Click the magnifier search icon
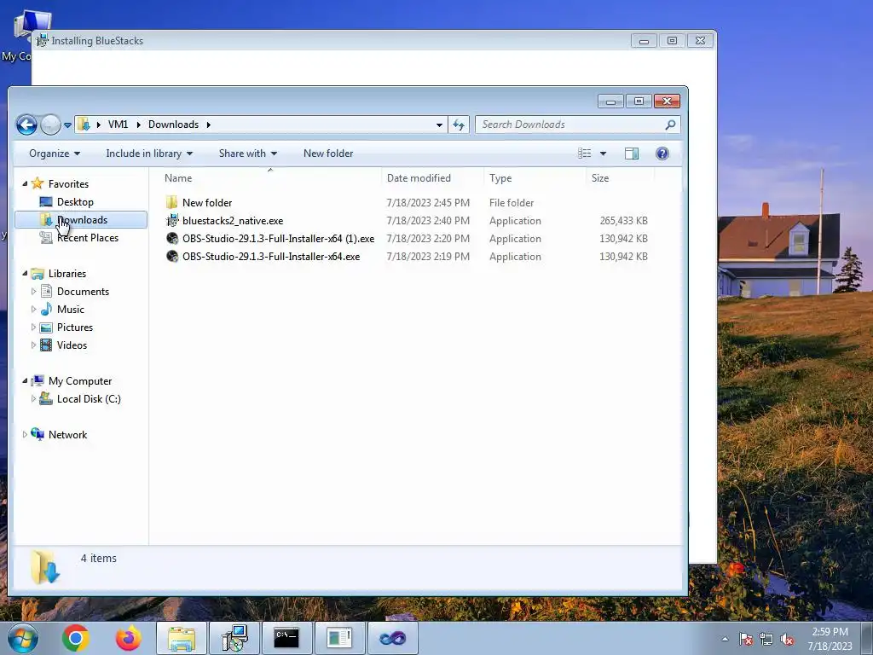Image resolution: width=873 pixels, height=655 pixels. click(670, 125)
